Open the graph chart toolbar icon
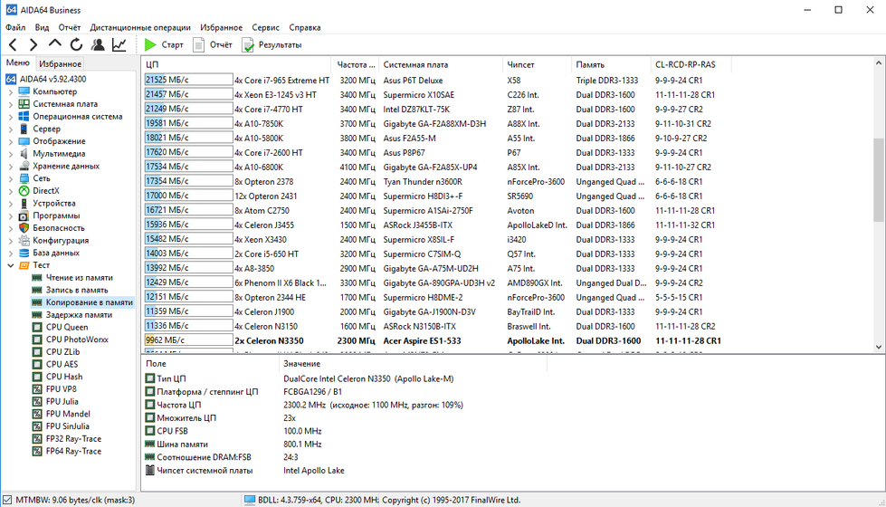Screen dimensions: 886x507 point(119,44)
